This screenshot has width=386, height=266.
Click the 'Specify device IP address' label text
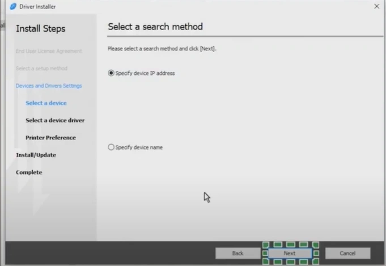pyautogui.click(x=145, y=73)
